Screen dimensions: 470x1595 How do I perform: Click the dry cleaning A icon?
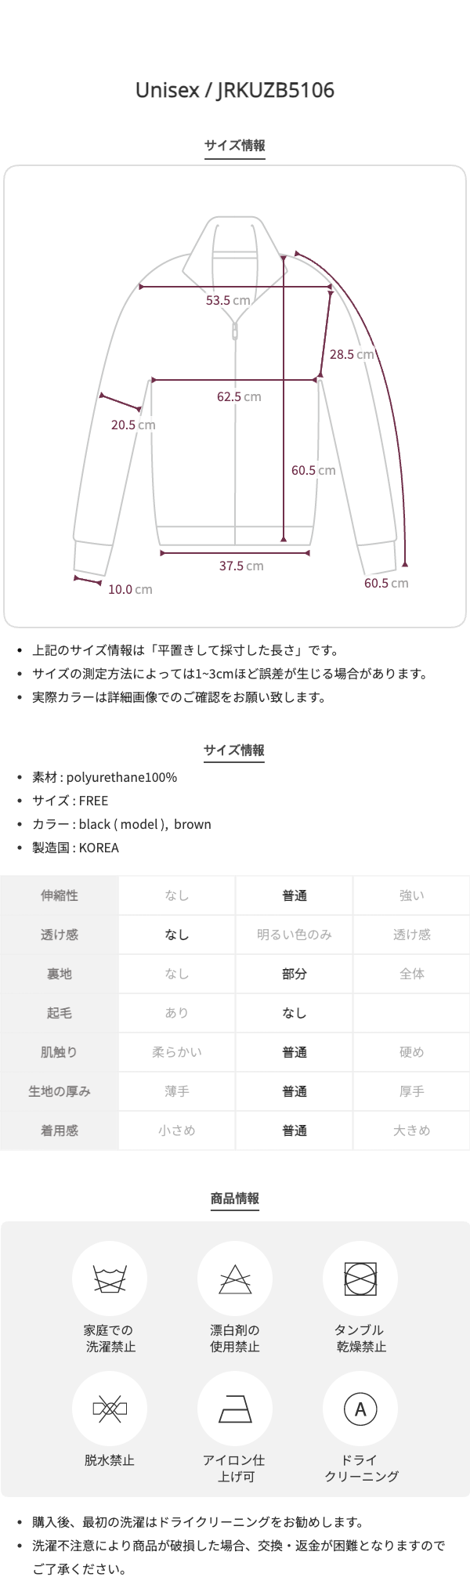pos(360,1409)
